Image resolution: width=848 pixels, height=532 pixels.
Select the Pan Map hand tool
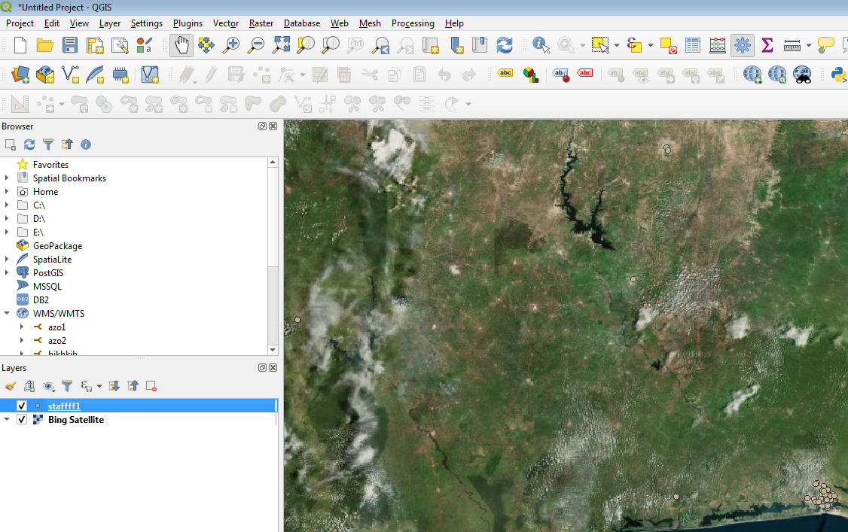coord(181,45)
